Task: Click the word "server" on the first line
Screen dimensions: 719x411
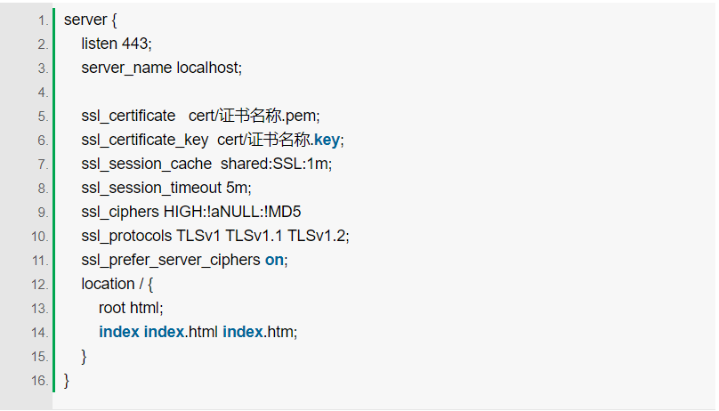Action: pos(85,20)
